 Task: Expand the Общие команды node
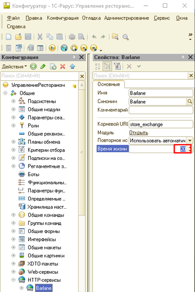point(14,215)
